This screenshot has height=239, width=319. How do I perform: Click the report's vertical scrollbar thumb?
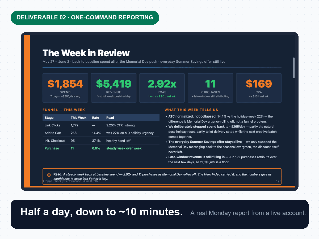(x=294, y=68)
